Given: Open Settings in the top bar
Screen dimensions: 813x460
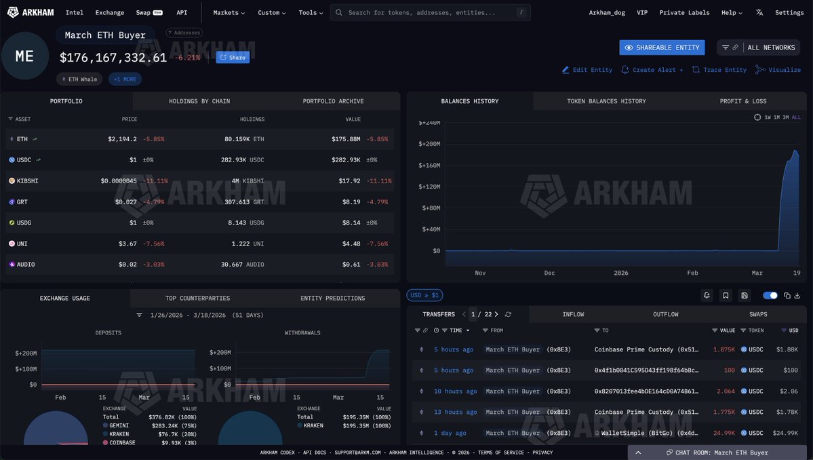Looking at the screenshot, I should [789, 12].
